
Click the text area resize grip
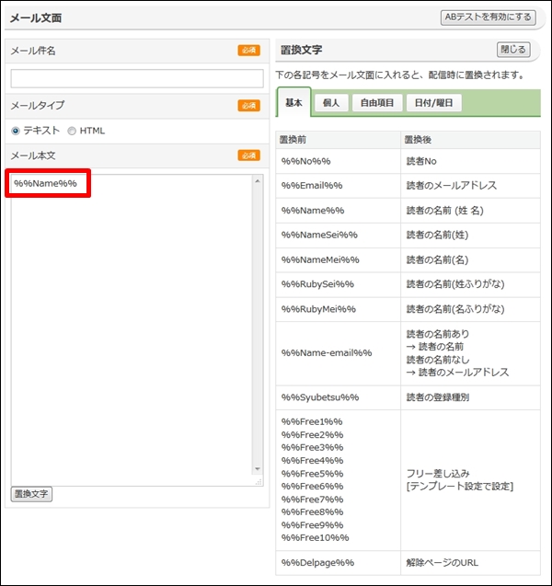[259, 482]
